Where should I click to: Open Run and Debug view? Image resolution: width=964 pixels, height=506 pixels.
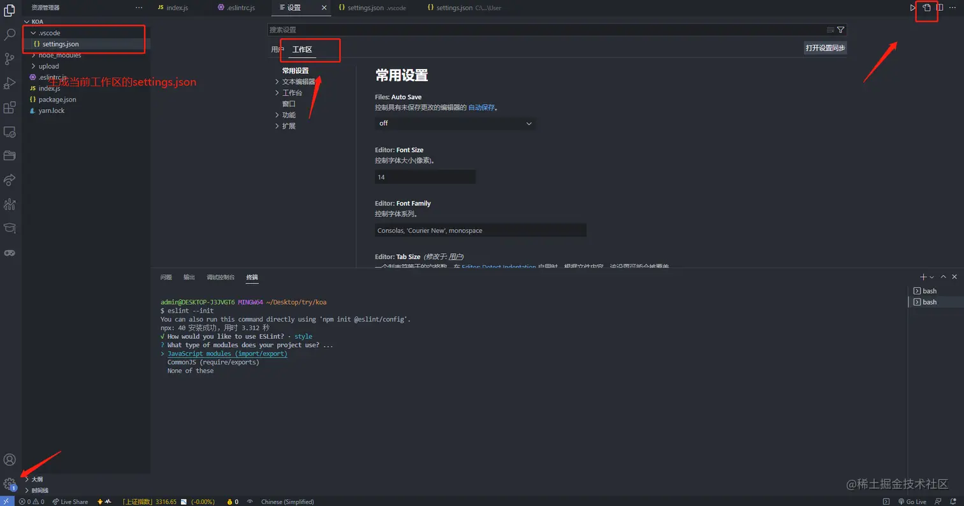(x=10, y=83)
